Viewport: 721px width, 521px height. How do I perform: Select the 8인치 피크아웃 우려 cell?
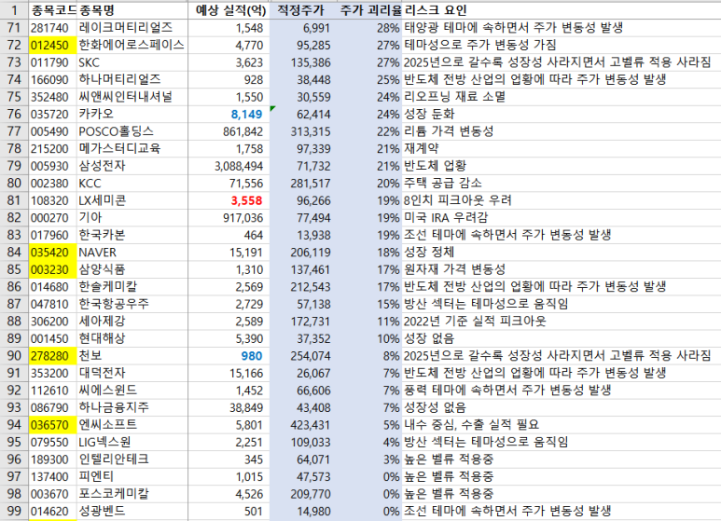click(561, 200)
